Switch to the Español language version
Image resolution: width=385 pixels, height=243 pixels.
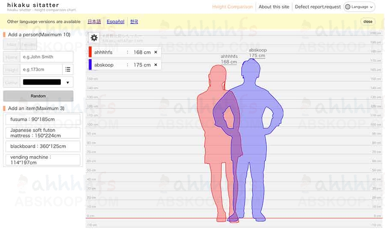click(115, 22)
